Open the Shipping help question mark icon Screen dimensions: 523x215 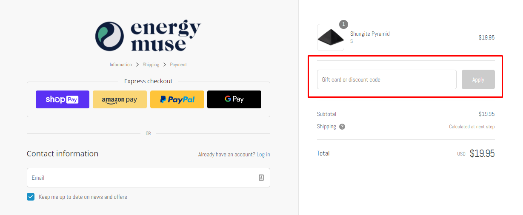pos(342,127)
